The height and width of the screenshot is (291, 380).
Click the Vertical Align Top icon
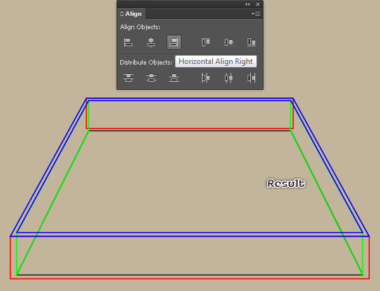[x=206, y=42]
